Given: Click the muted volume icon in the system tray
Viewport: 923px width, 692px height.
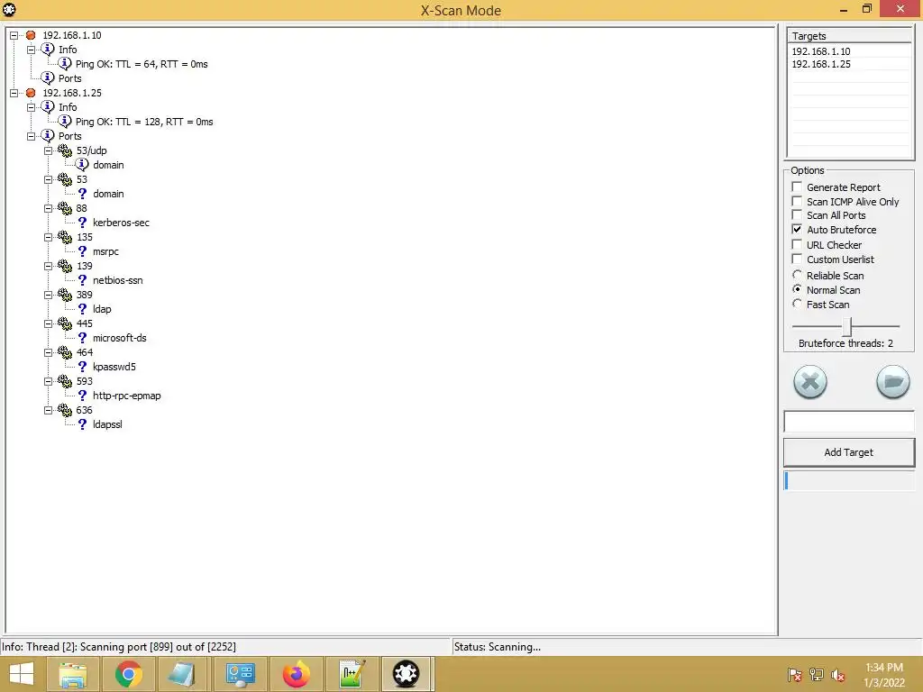Looking at the screenshot, I should click(838, 675).
